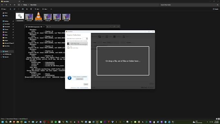The width and height of the screenshot is (220, 124).
Task: Open Videos in the sidebar
Action: click(6, 35)
